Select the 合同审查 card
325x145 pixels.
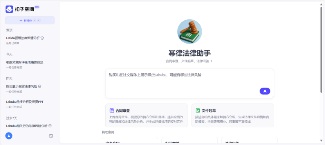(x=146, y=115)
